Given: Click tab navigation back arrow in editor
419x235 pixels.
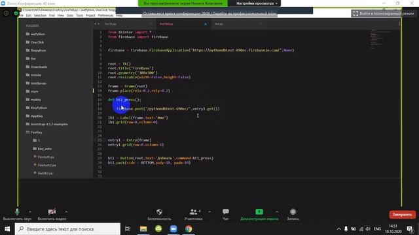Looking at the screenshot, I should pos(95,24).
